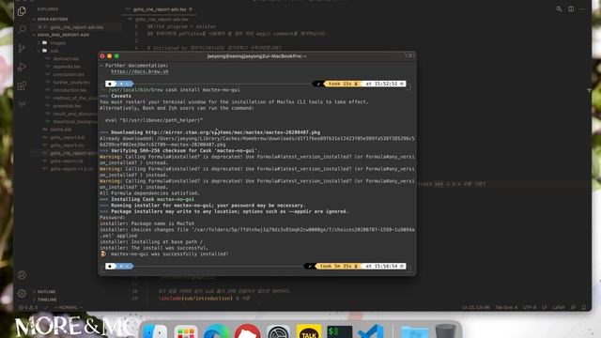Screen dimensions: 601x338
Task: Click the 'took 5m 35s' prompt segment
Action: click(x=338, y=266)
